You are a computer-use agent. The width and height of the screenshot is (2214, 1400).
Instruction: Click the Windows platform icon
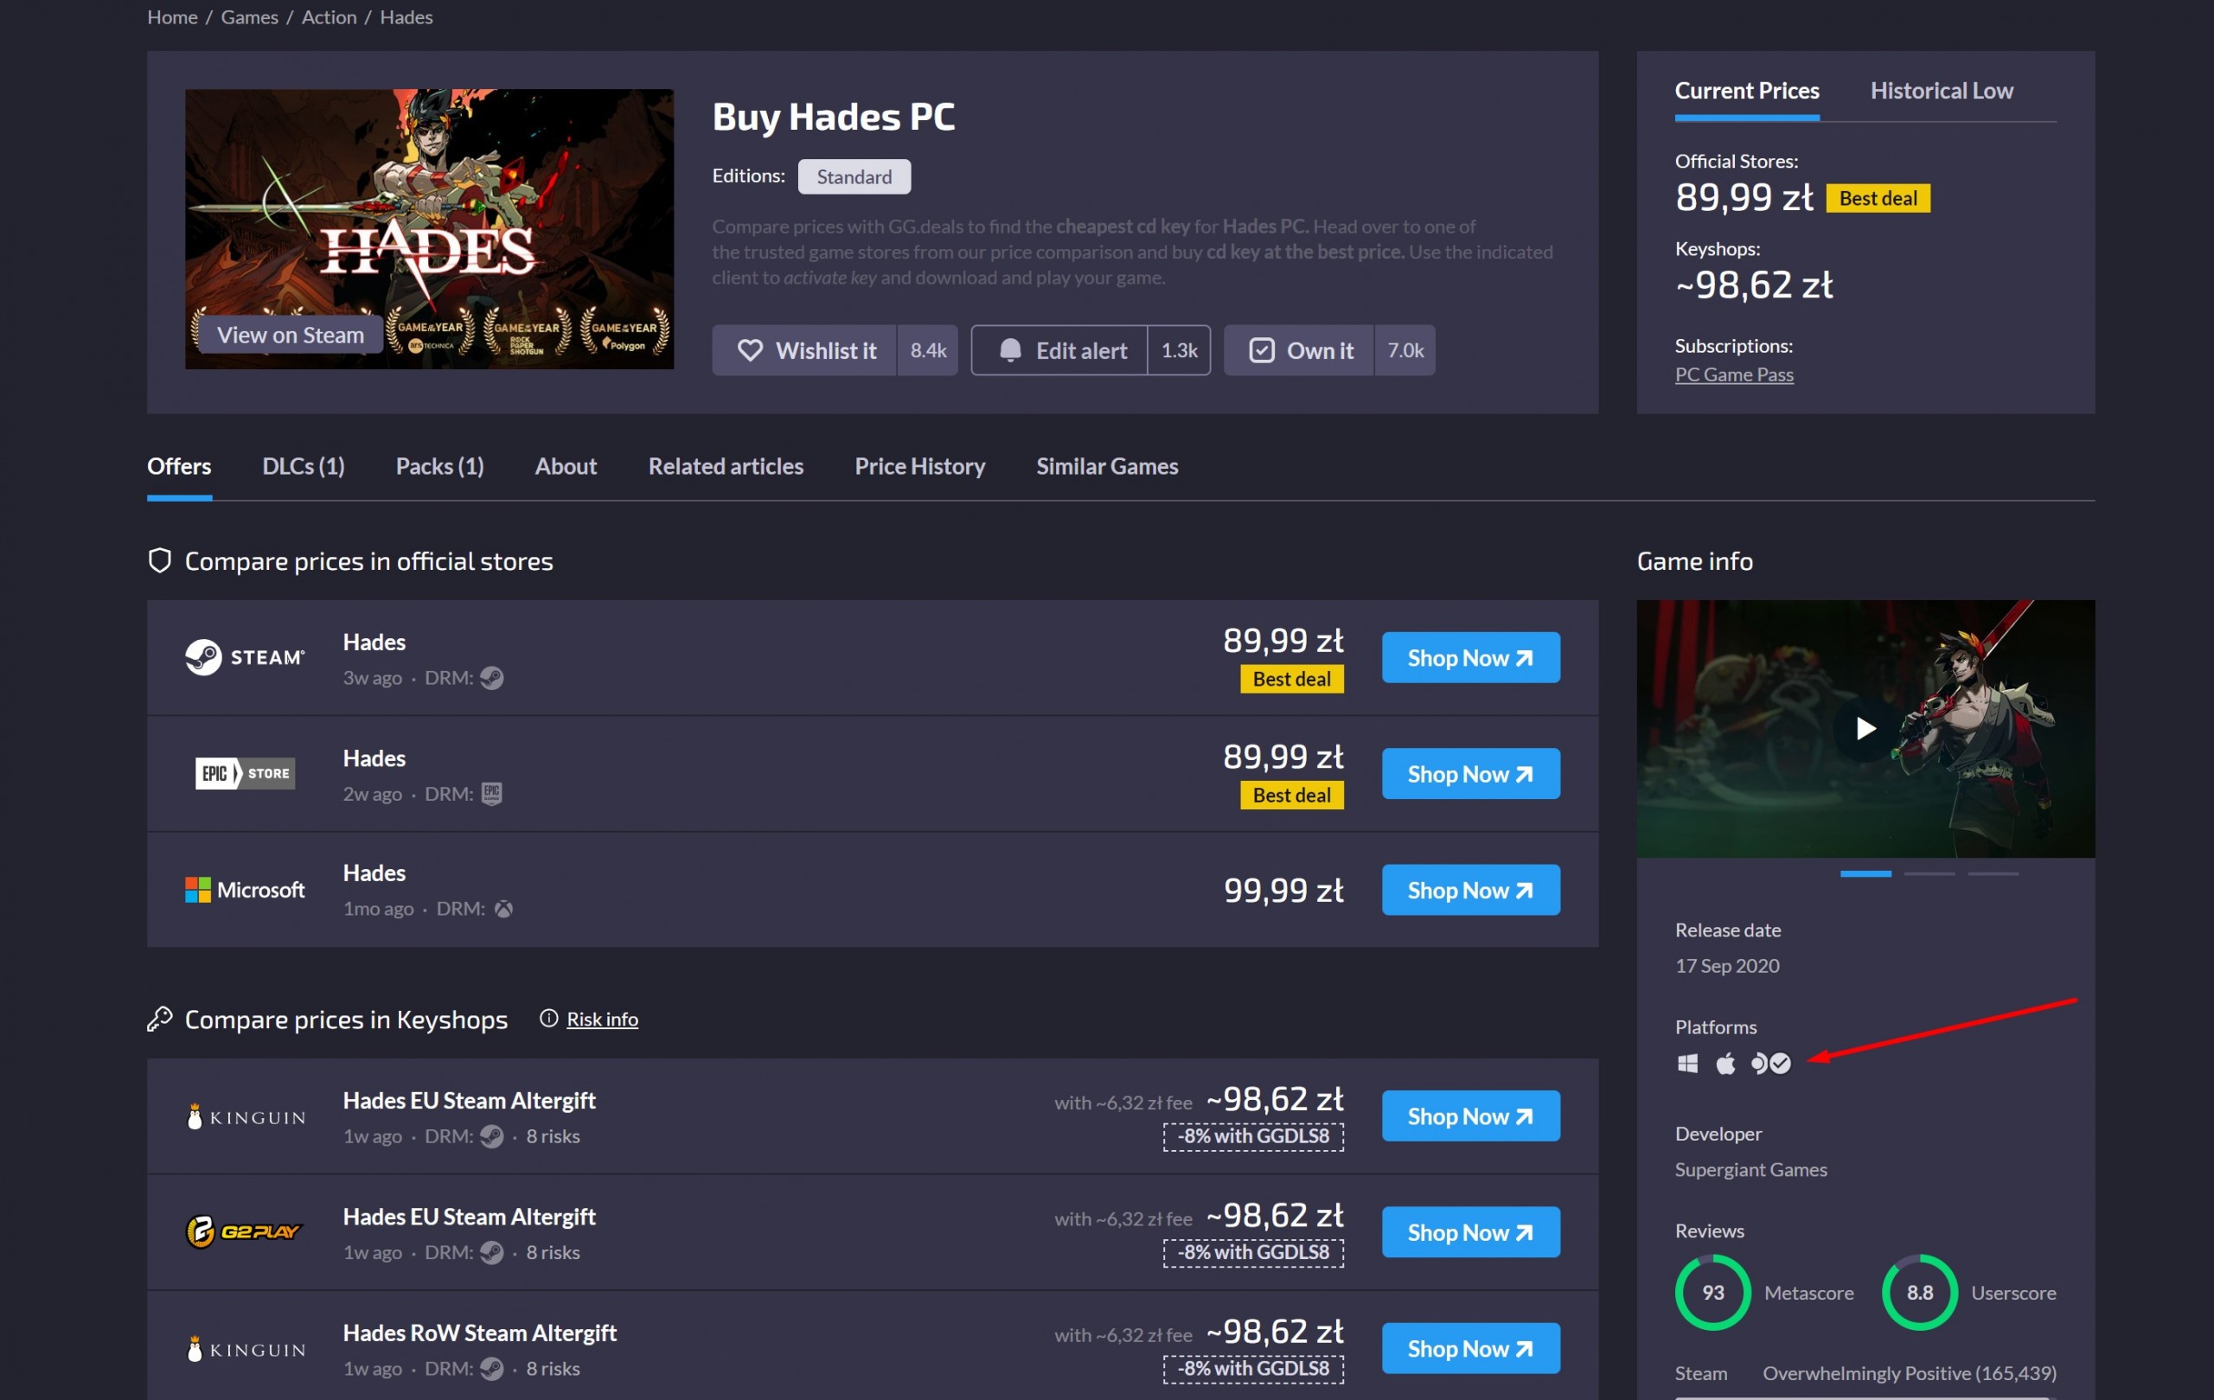[1687, 1064]
